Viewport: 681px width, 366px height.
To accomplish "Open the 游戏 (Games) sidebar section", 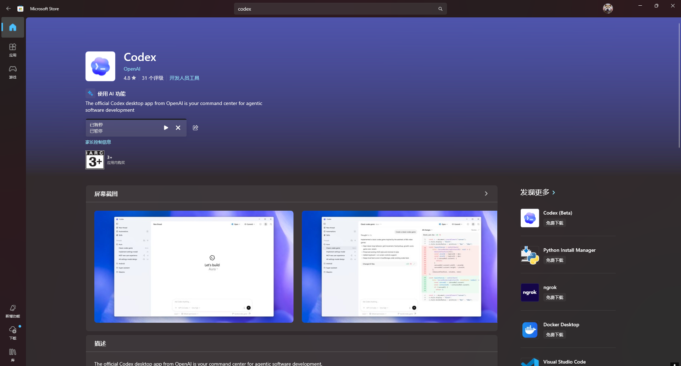I will (x=13, y=72).
